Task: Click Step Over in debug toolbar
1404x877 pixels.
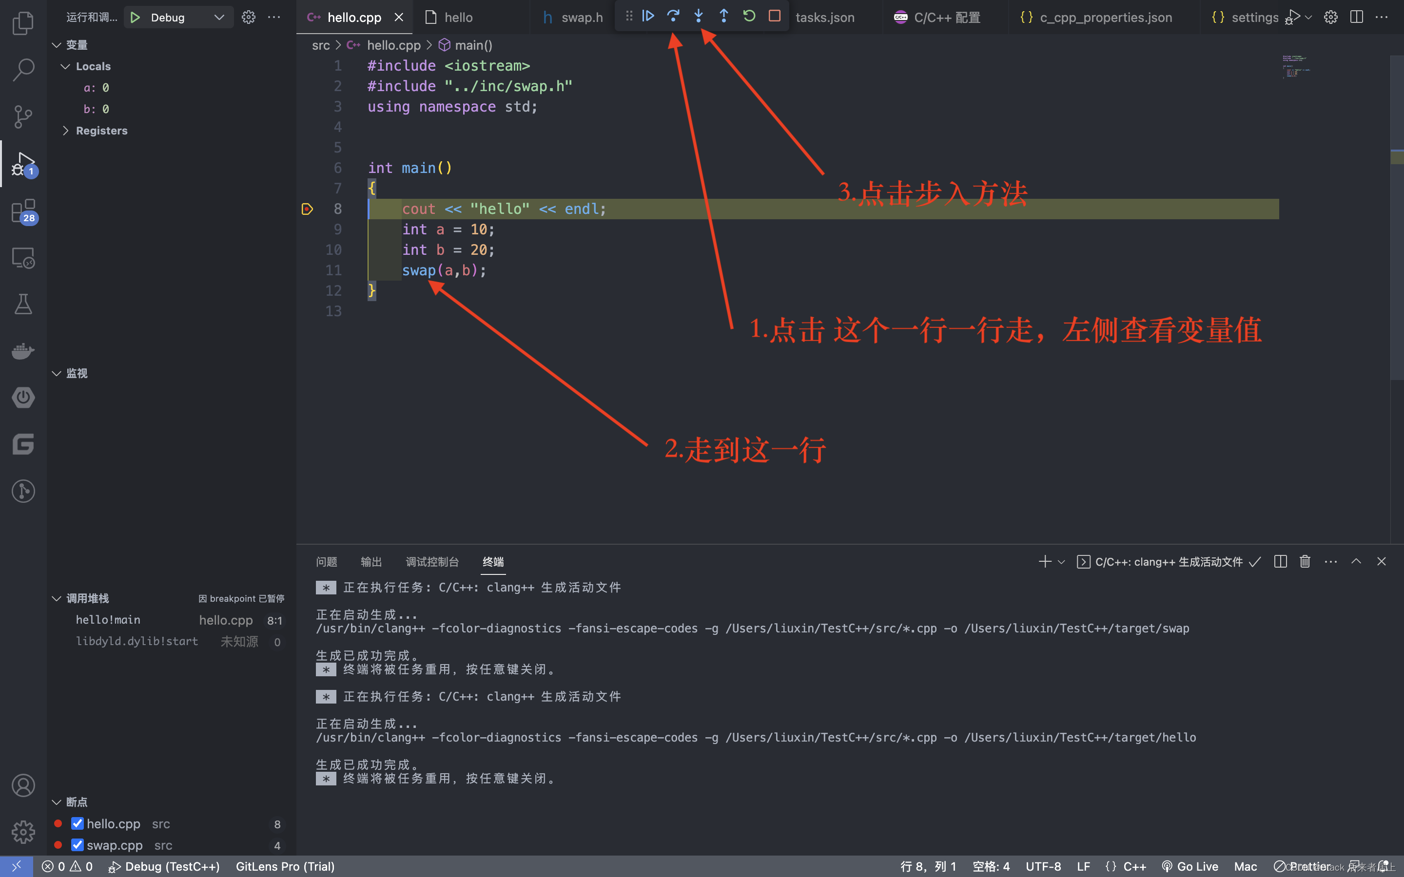Action: pyautogui.click(x=673, y=16)
